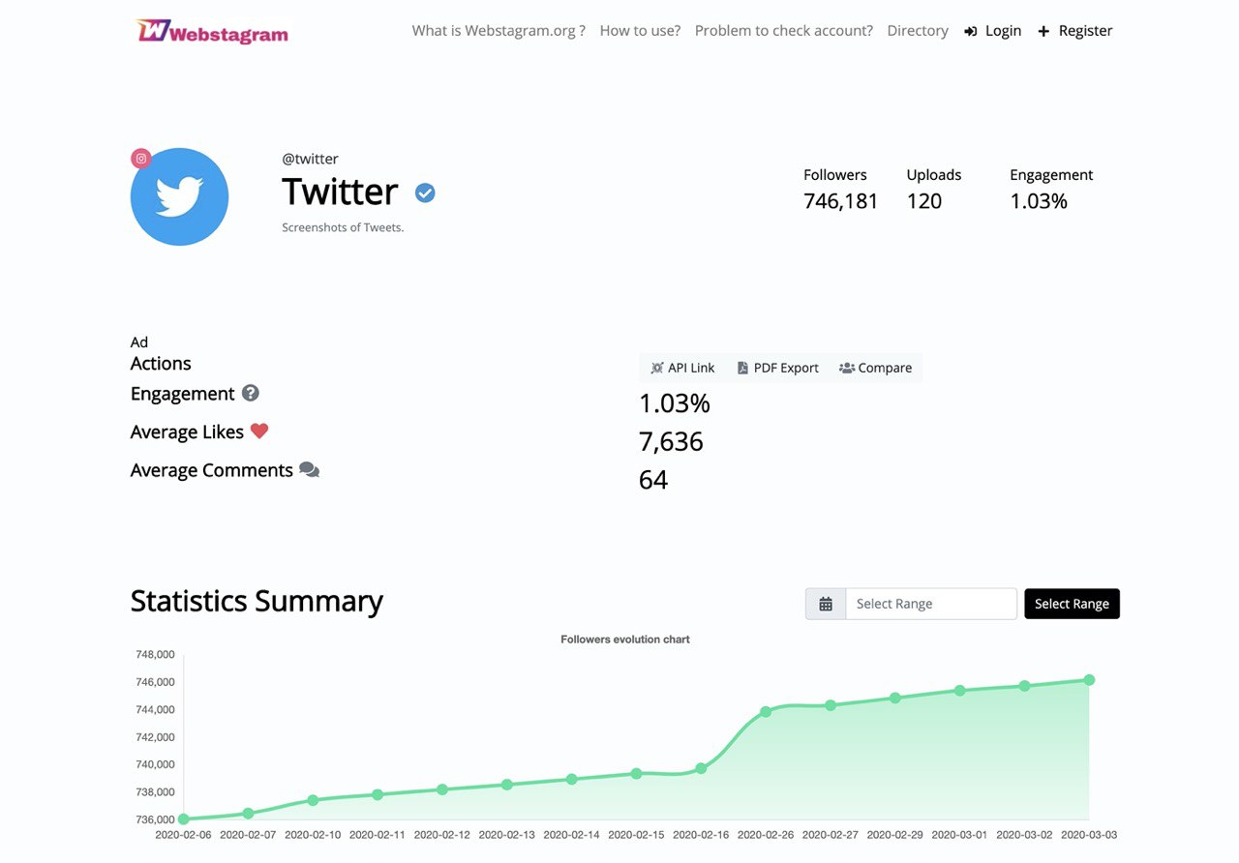Screen dimensions: 1239x863
Task: Export the report with PDF Export
Action: pos(777,368)
